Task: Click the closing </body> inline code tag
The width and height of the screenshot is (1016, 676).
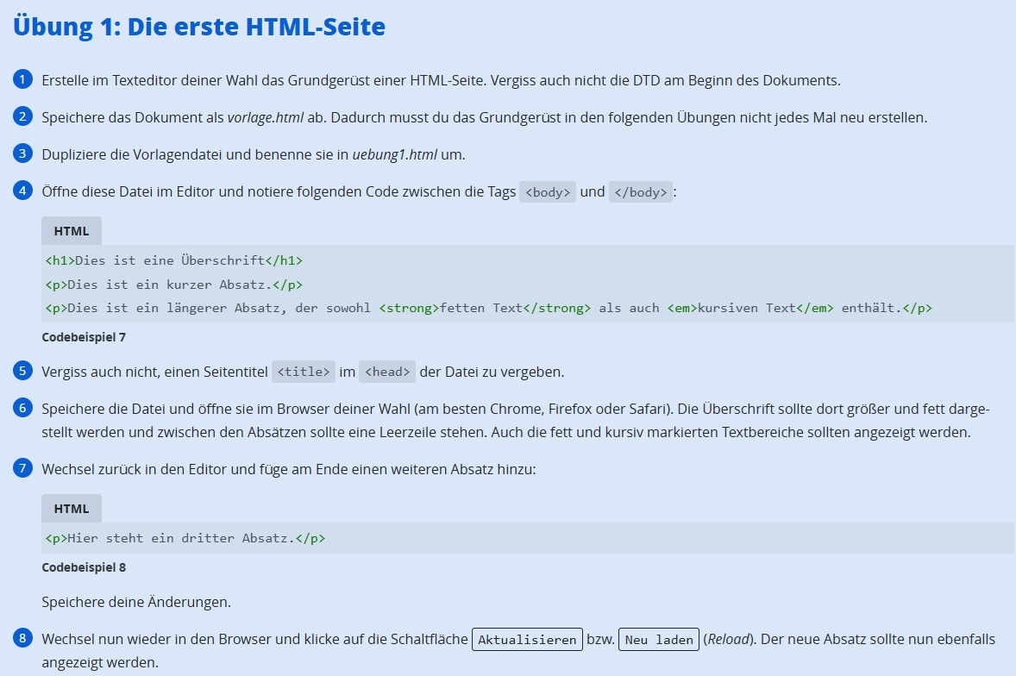Action: [x=640, y=192]
